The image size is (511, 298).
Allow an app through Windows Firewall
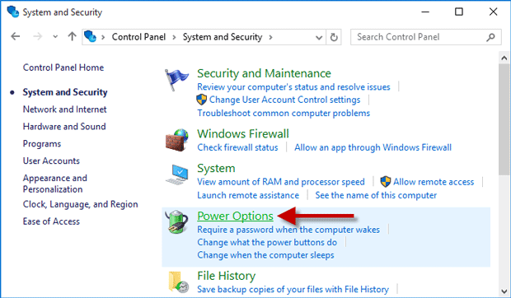[x=373, y=147]
